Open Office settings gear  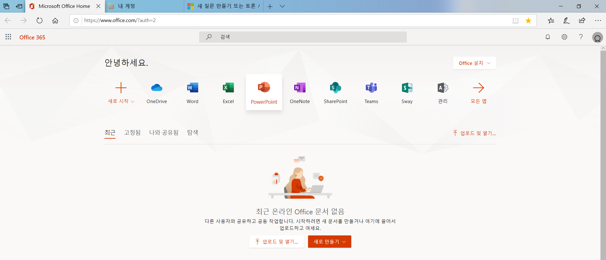564,37
